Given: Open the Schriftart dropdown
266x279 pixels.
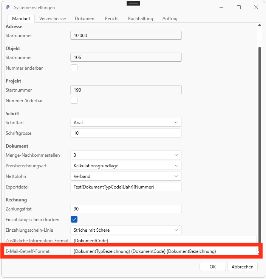Looking at the screenshot, I should click(x=126, y=123).
